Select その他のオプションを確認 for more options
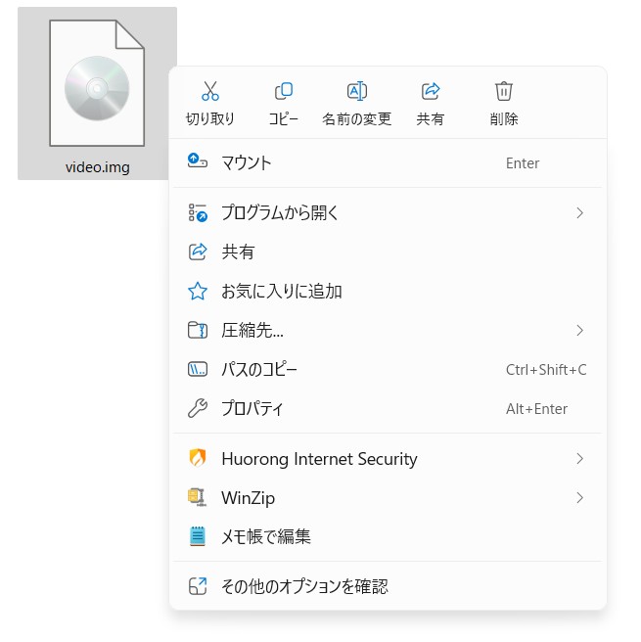This screenshot has height=642, width=641. (388, 586)
